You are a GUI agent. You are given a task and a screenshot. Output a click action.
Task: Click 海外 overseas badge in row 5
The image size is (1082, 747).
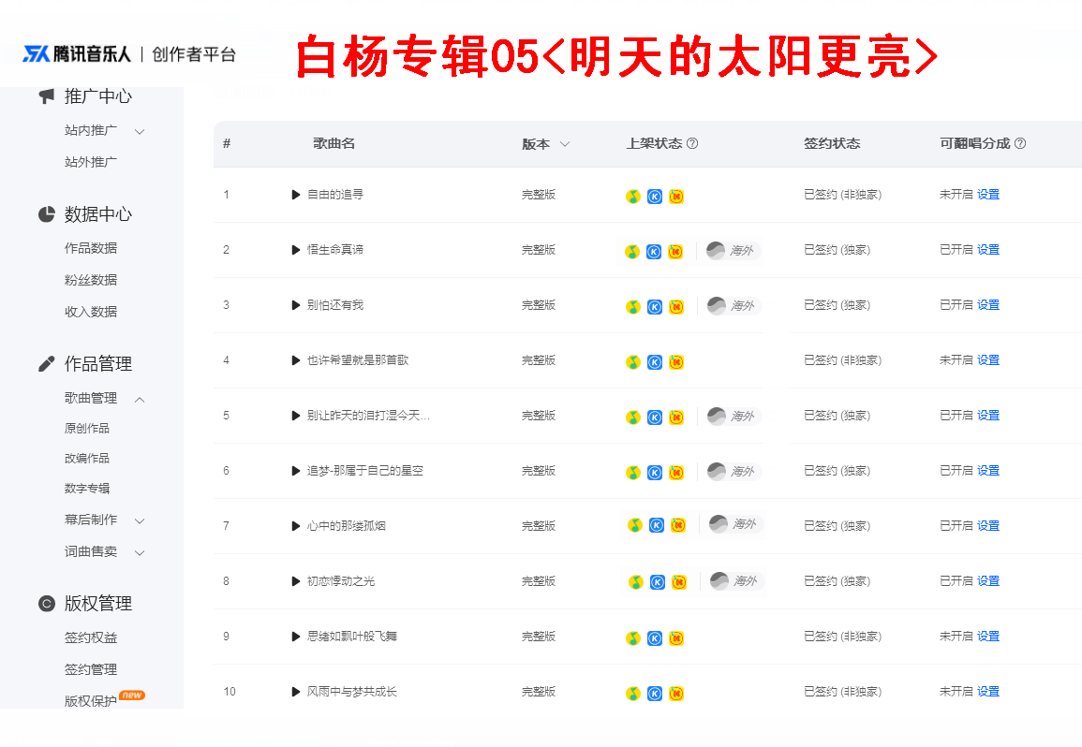(734, 416)
